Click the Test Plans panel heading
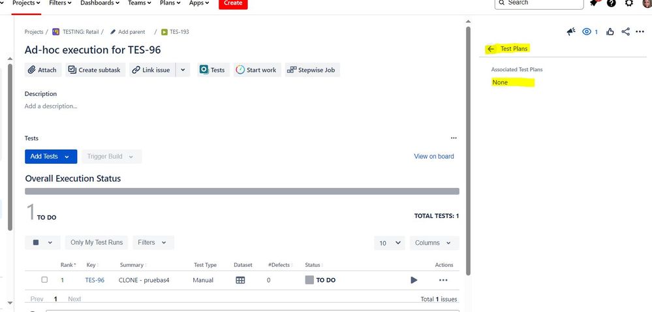The width and height of the screenshot is (652, 312). [x=514, y=49]
